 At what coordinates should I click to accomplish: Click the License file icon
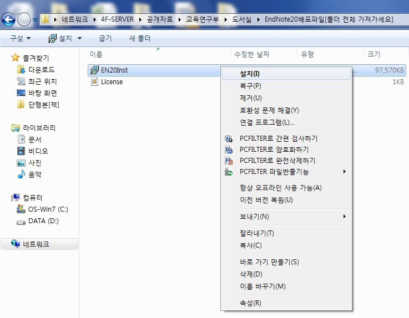click(x=94, y=81)
